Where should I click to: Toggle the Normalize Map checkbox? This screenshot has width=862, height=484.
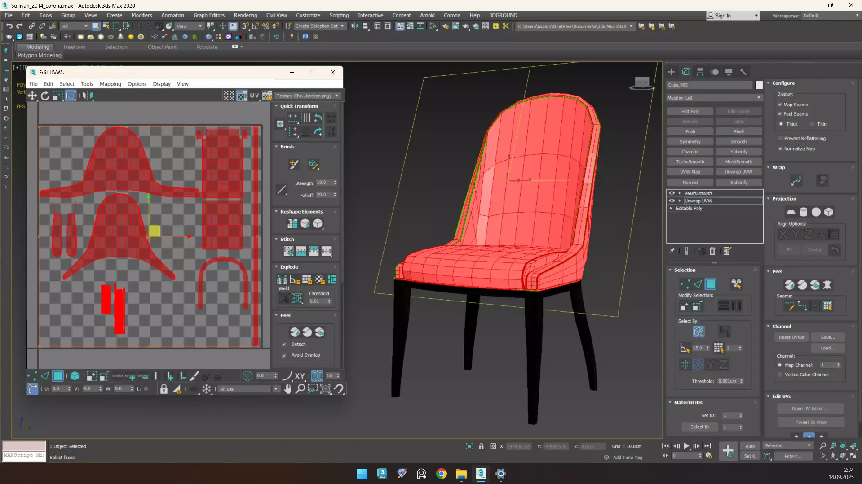point(780,149)
